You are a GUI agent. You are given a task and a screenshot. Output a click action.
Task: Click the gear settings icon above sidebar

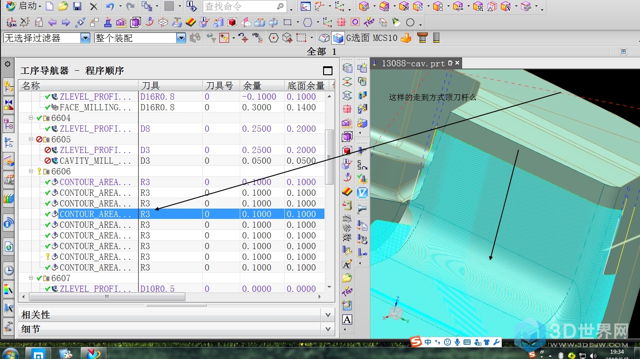point(7,64)
